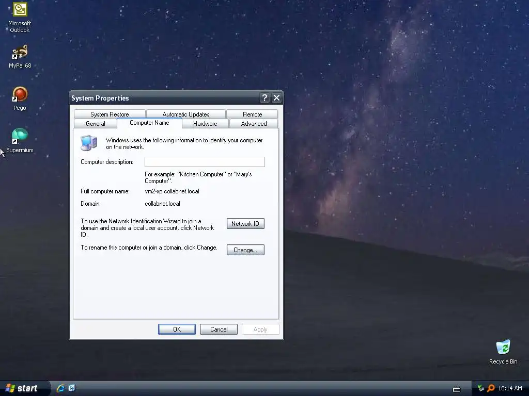Click the computer network icon in dialog
This screenshot has width=529, height=396.
point(89,143)
